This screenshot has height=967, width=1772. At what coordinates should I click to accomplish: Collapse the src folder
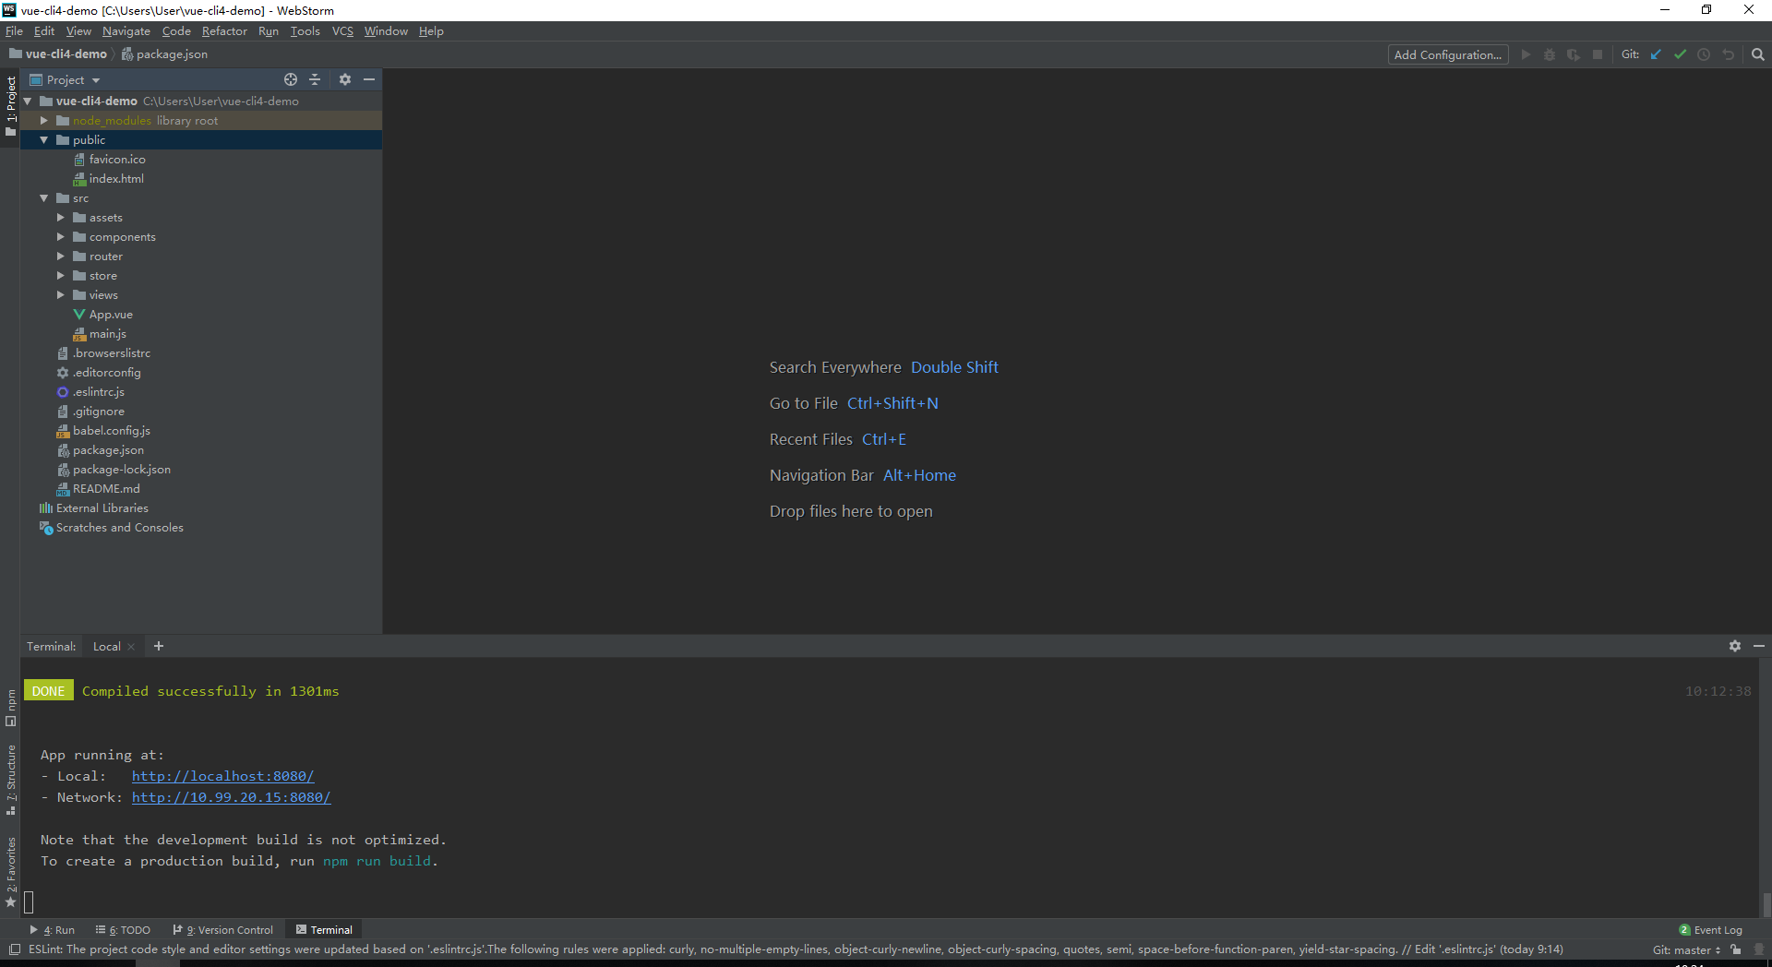point(43,198)
